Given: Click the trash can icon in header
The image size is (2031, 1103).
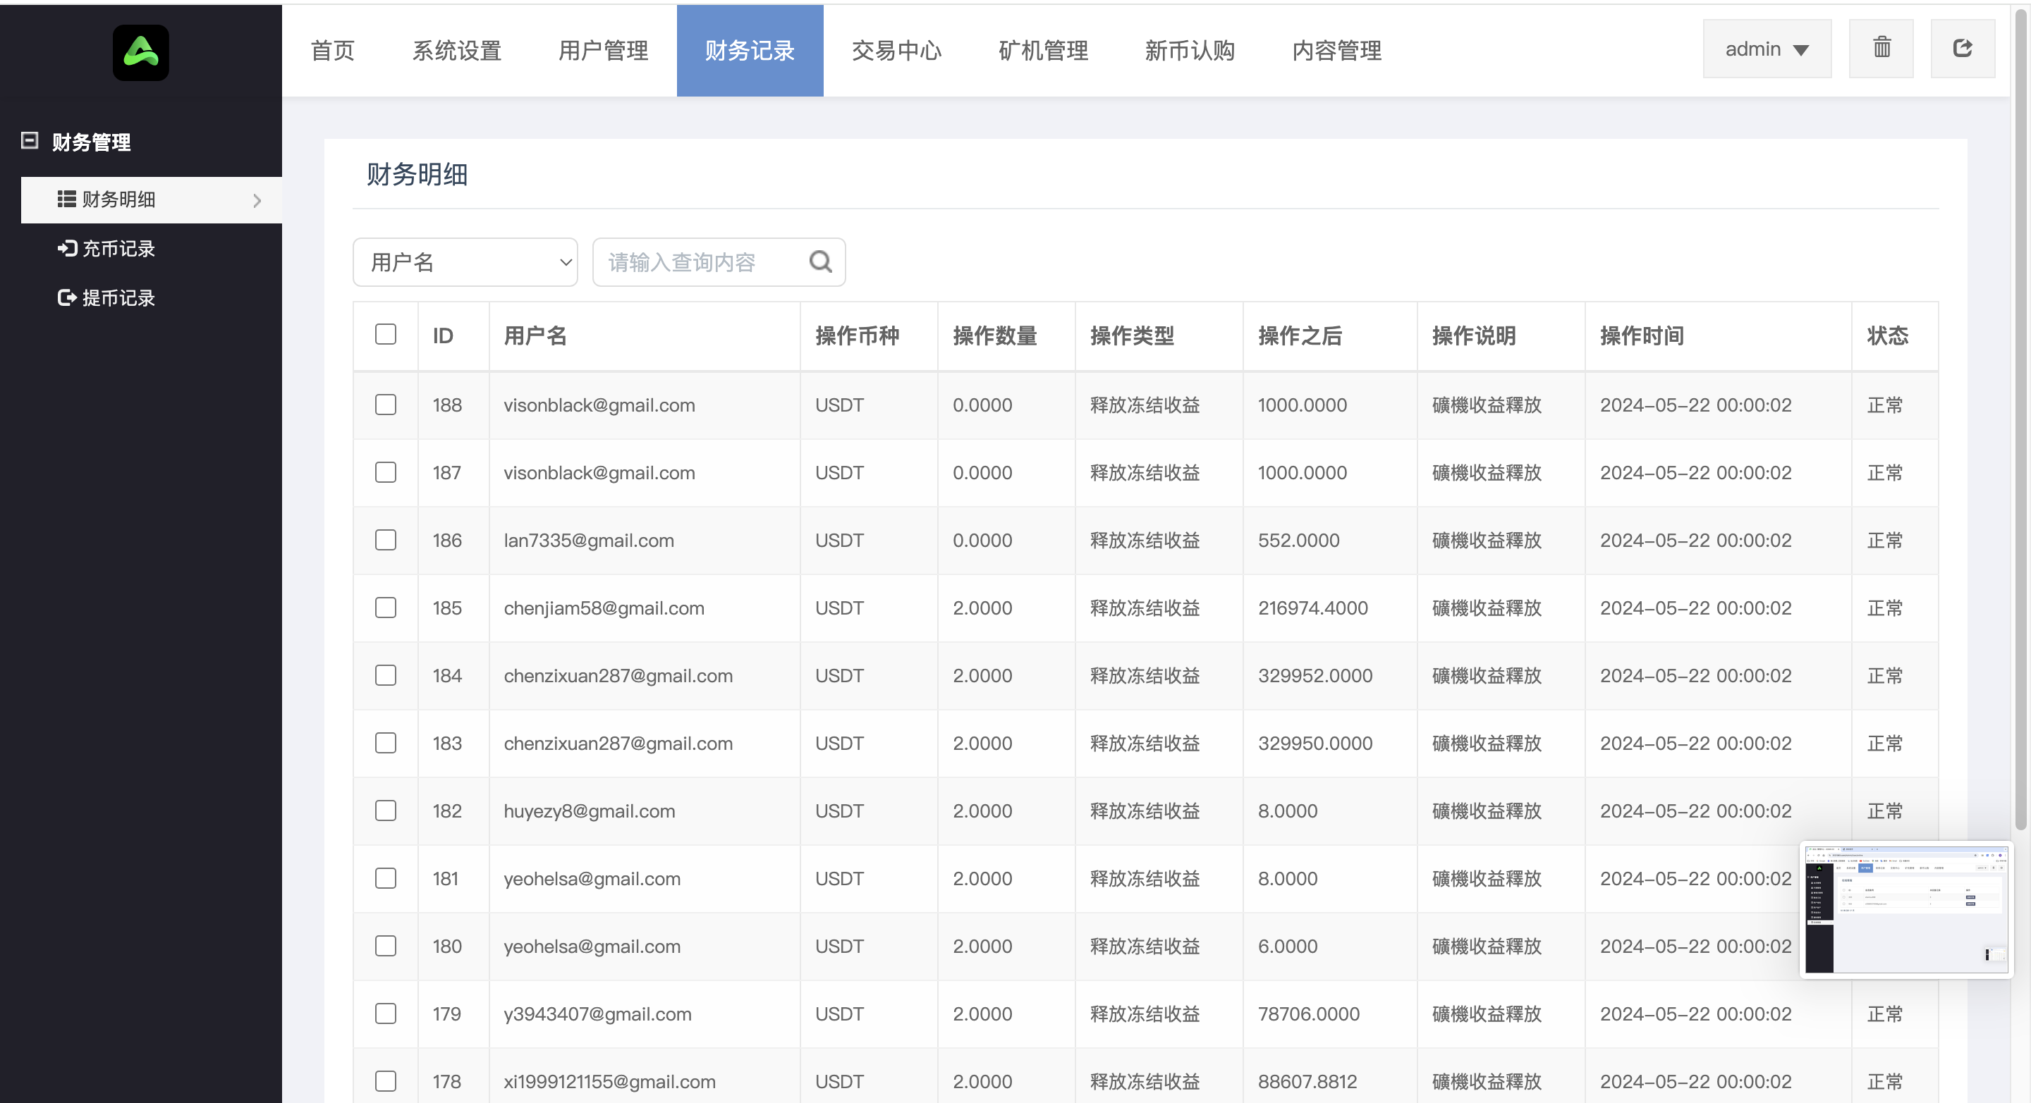Looking at the screenshot, I should pos(1881,48).
